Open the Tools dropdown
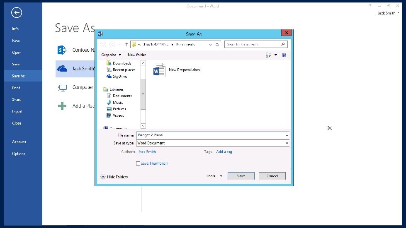 click(214, 176)
